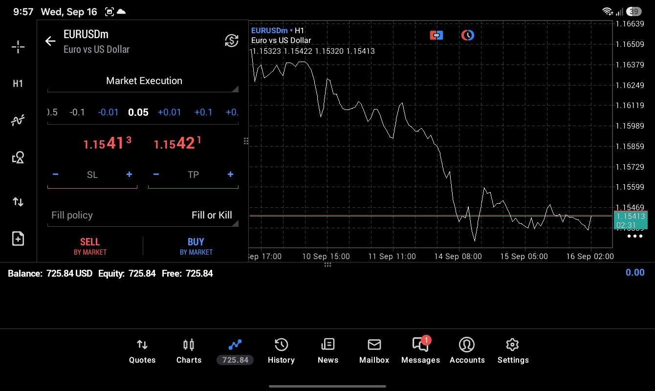Tap the OHLC values line on chart
655x391 pixels.
[313, 51]
